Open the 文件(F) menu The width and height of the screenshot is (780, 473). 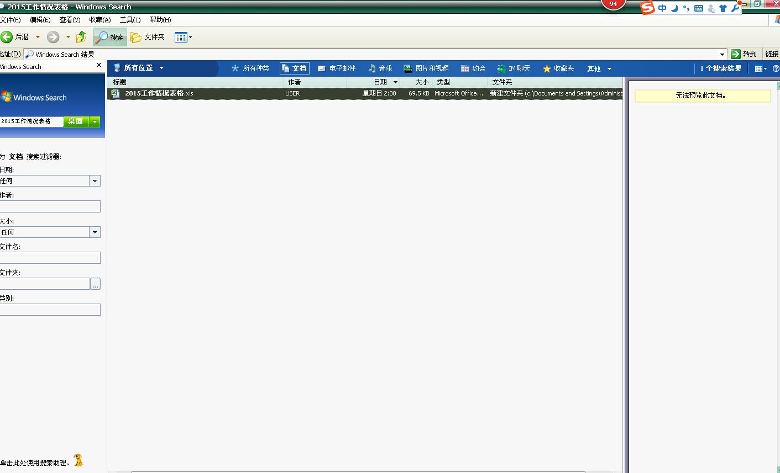pyautogui.click(x=10, y=20)
